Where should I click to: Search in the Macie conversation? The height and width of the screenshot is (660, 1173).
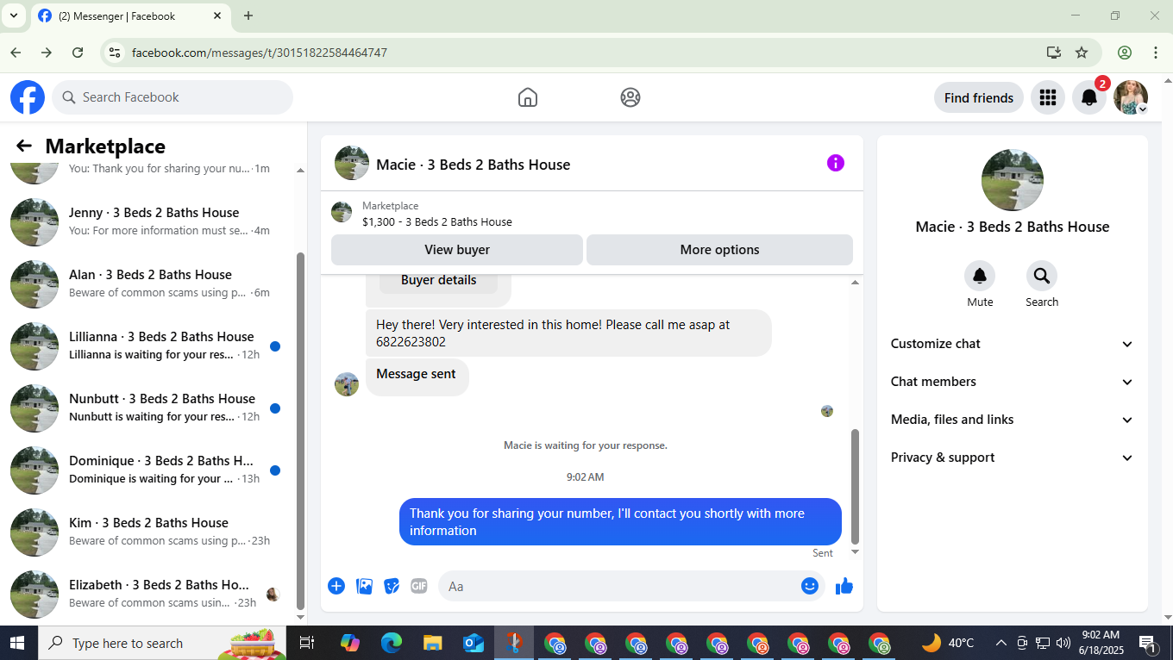click(1042, 276)
